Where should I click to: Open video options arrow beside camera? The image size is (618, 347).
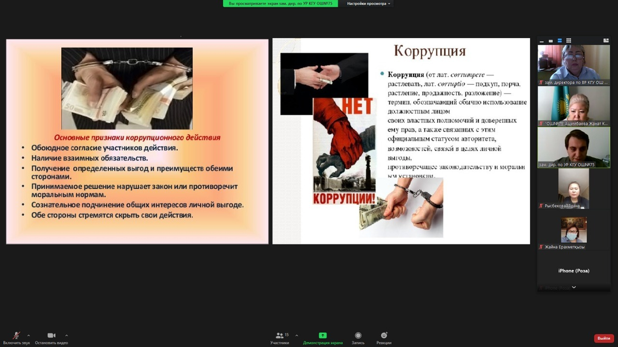(66, 335)
